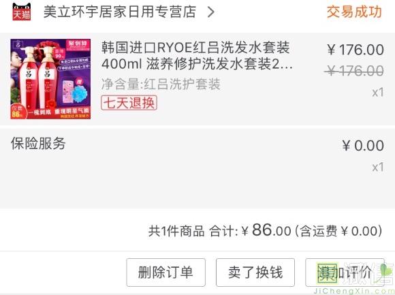
Task: View 交易成功 order status
Action: coord(354,12)
